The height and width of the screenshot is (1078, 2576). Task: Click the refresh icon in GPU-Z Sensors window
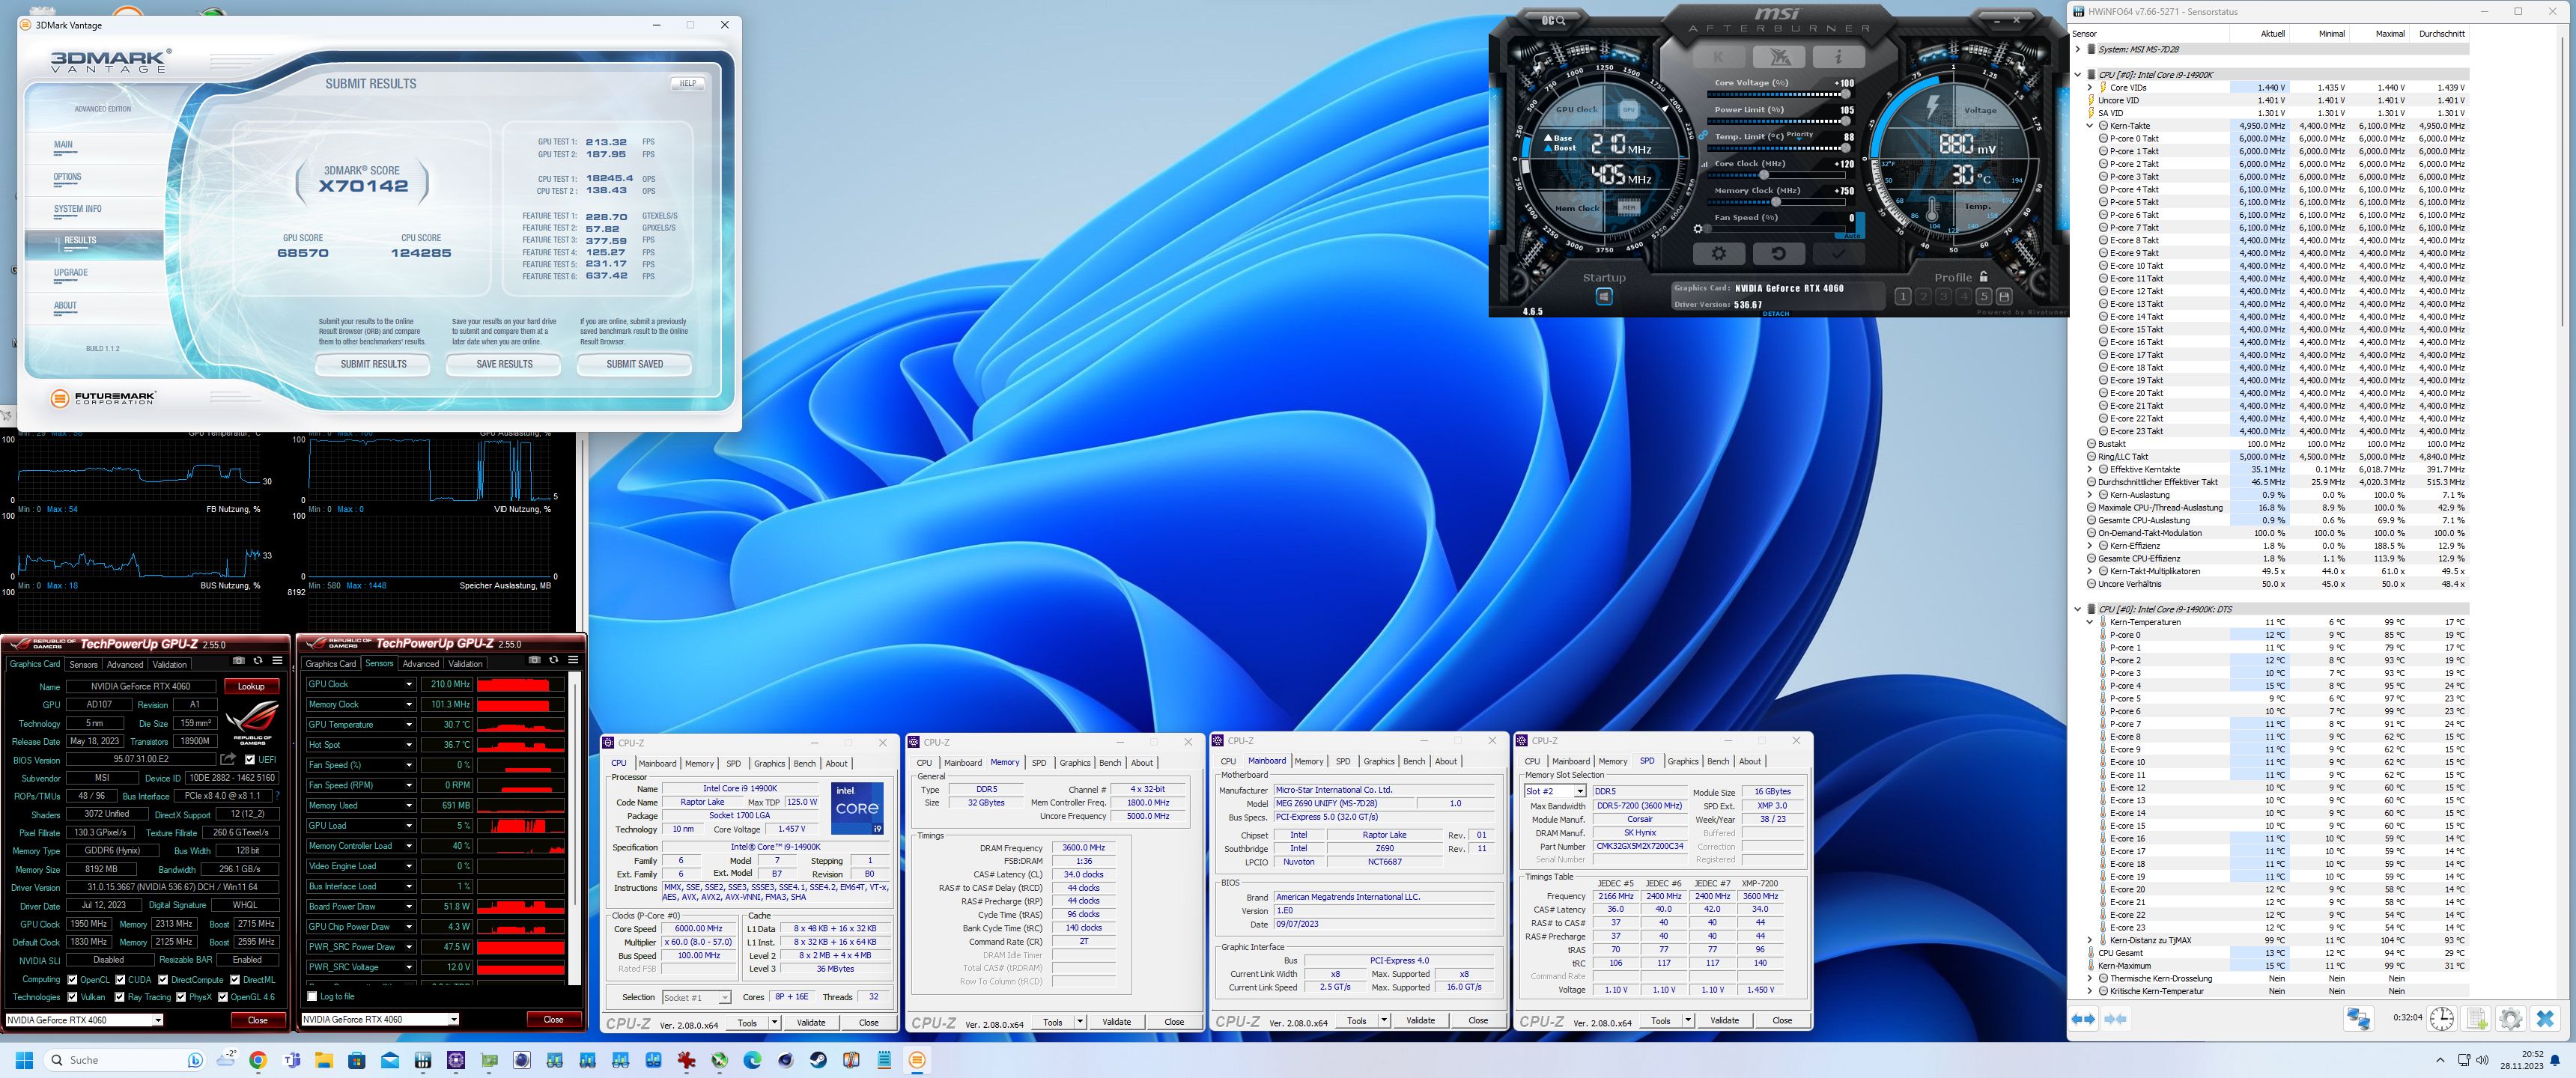tap(553, 660)
